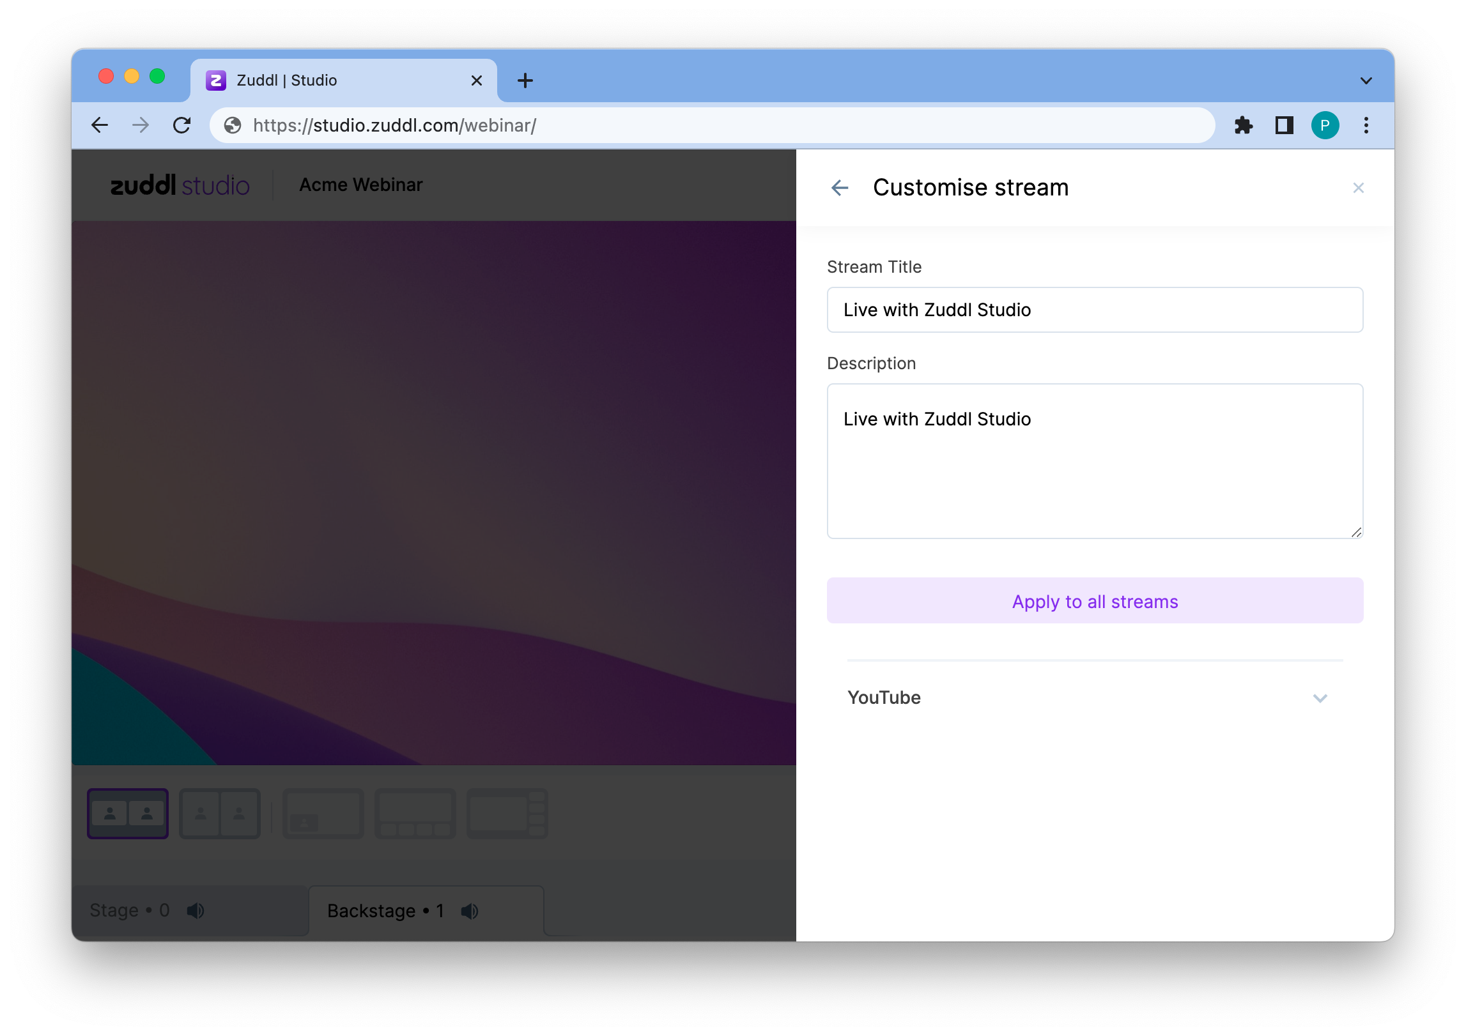
Task: Open the tab search dropdown arrow
Action: [1366, 80]
